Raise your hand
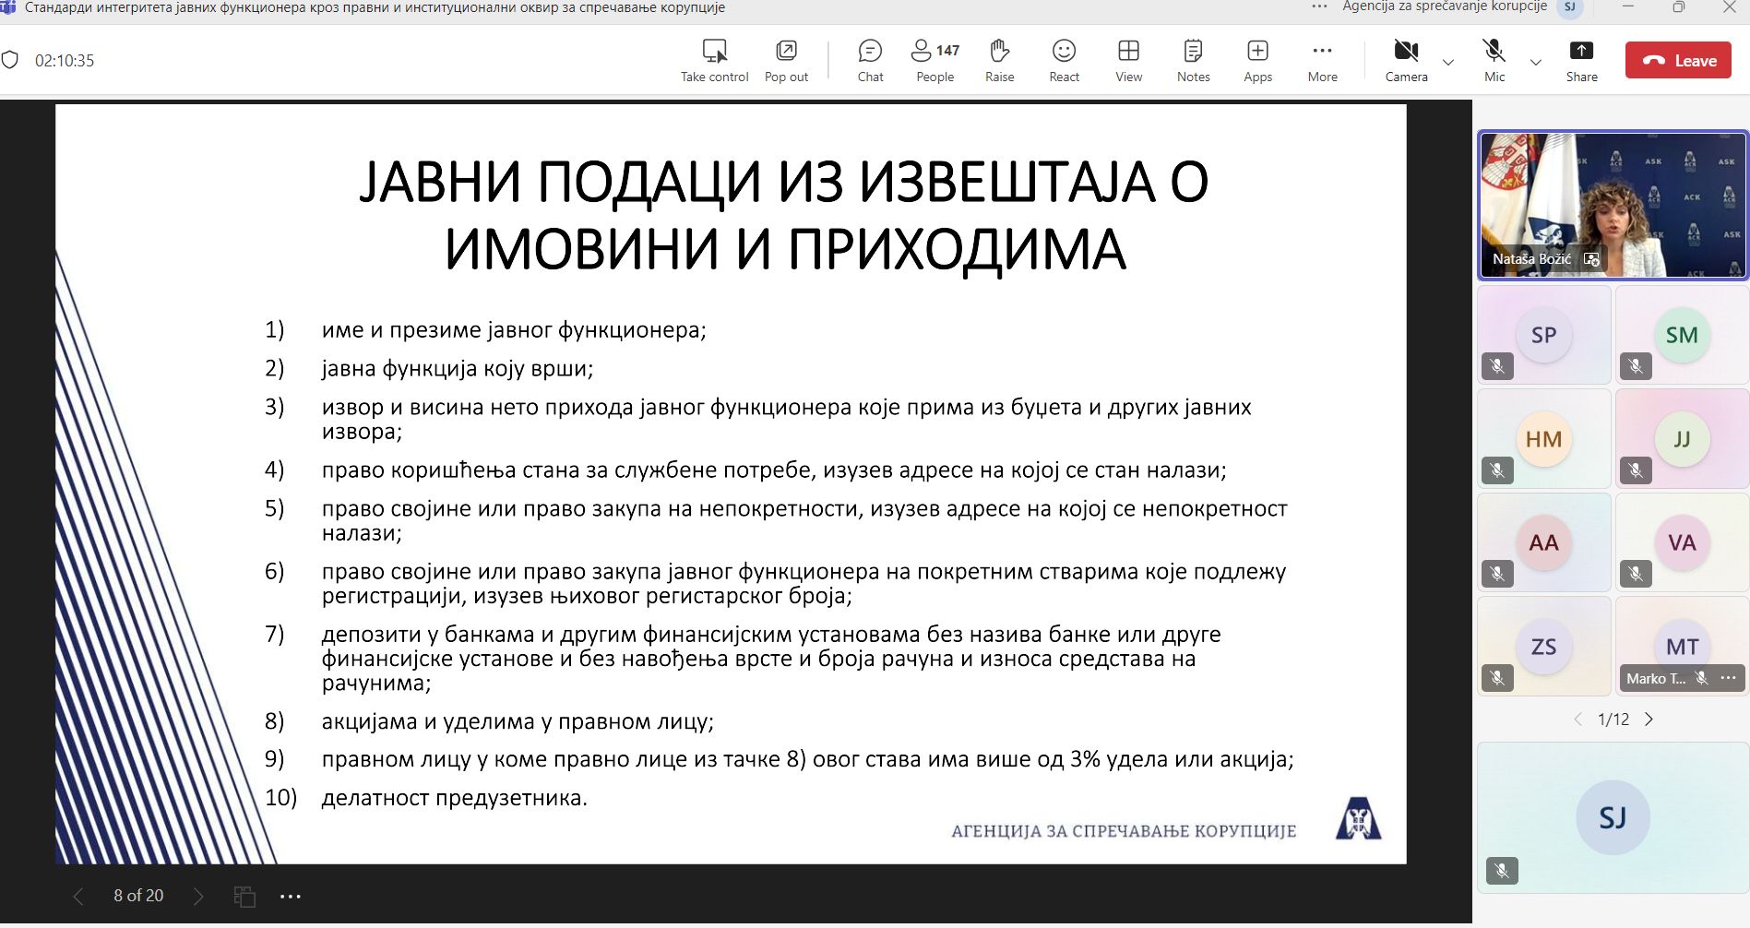The height and width of the screenshot is (928, 1750). click(999, 60)
